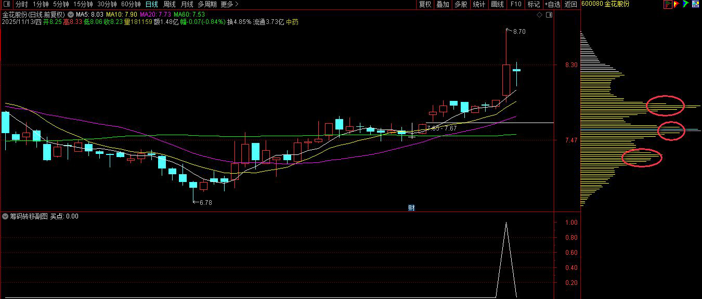The image size is (702, 299).
Task: Click the MA20: 7.73 indicator label
Action: 155,15
